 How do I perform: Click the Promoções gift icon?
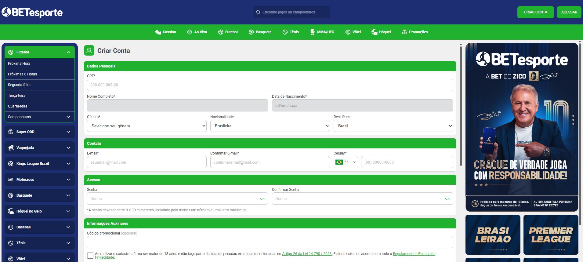click(404, 32)
